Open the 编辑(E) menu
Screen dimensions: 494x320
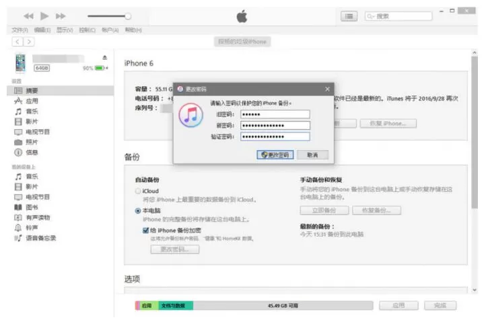42,30
